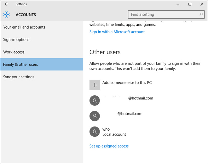The image size is (208, 164).
Task: Click the Accounts settings gear icon
Action: click(7, 14)
